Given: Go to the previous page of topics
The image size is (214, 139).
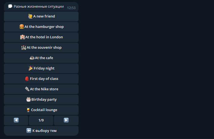Looking at the screenshot, I should (x=16, y=120).
